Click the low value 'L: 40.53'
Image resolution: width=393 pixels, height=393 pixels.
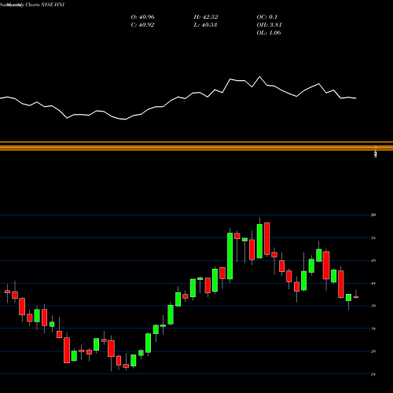pos(205,25)
